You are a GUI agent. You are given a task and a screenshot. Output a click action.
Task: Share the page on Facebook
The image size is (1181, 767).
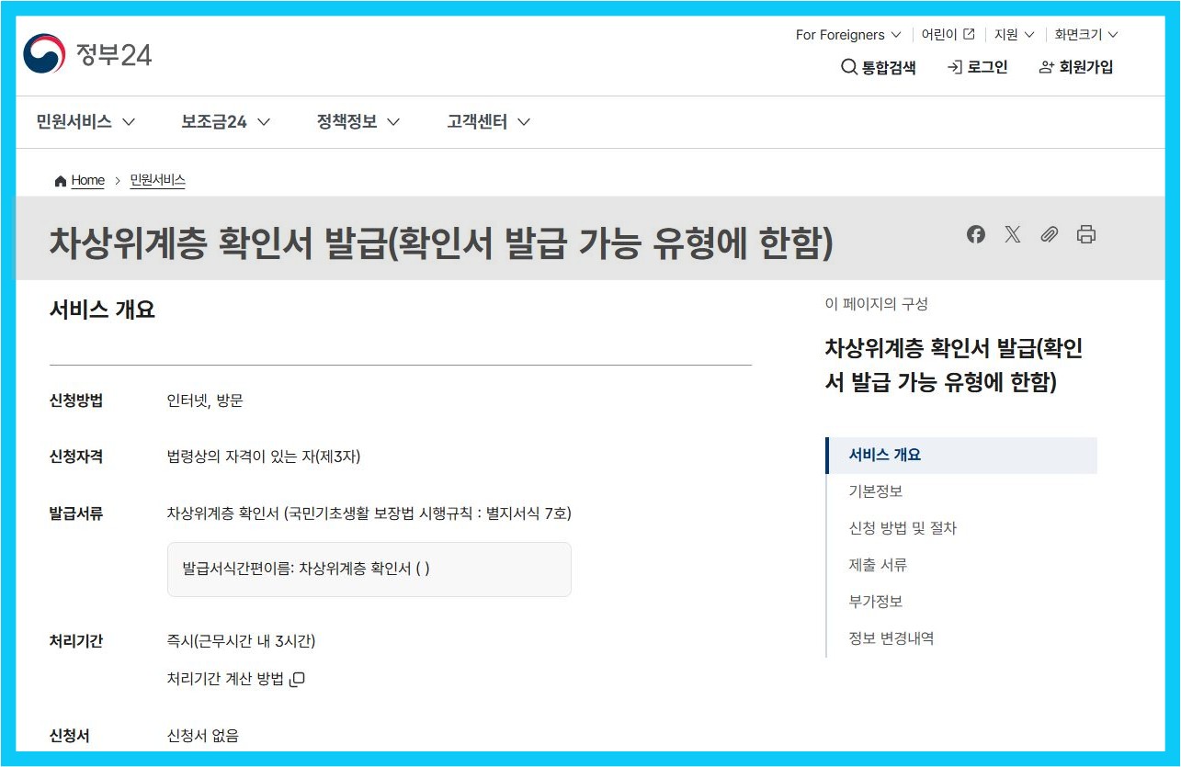pos(976,234)
